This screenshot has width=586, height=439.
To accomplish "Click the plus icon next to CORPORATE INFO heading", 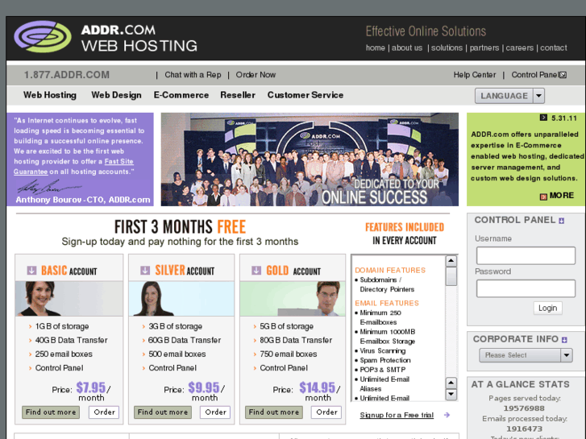I will click(564, 340).
